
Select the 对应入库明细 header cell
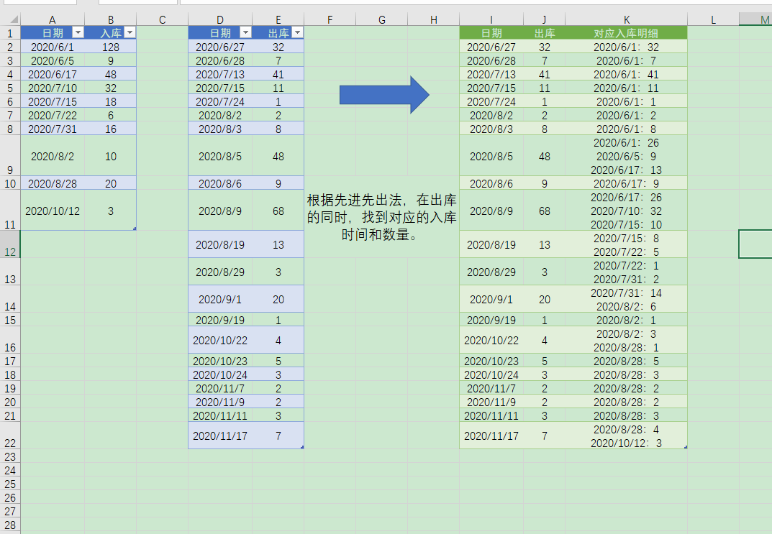click(626, 32)
